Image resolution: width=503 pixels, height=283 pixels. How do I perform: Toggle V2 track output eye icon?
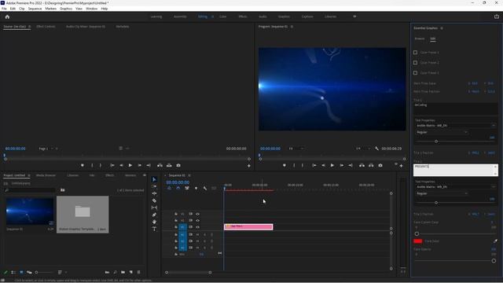[x=197, y=220]
